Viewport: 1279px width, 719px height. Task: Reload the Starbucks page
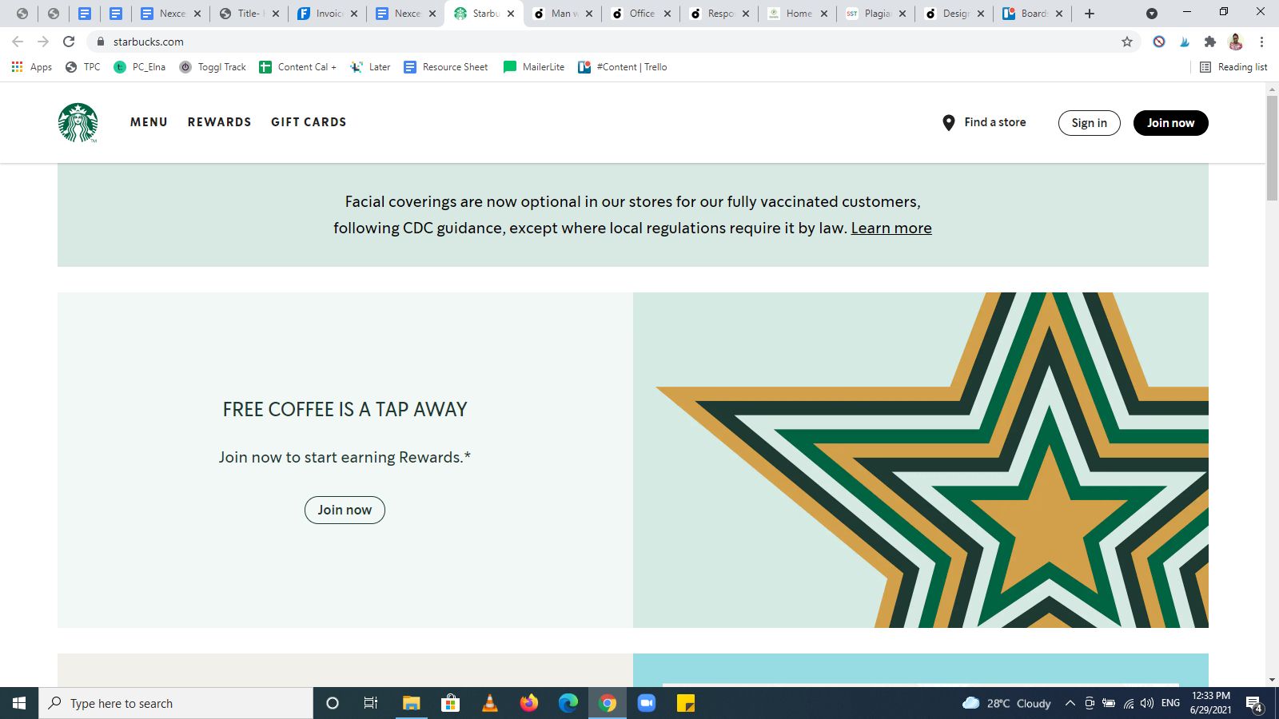[x=67, y=42]
